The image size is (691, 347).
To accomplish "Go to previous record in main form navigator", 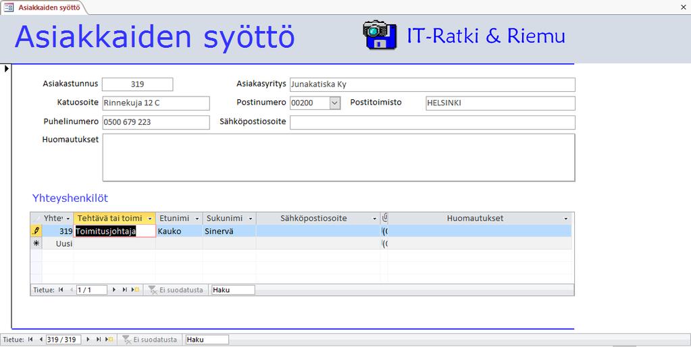I will pos(41,340).
